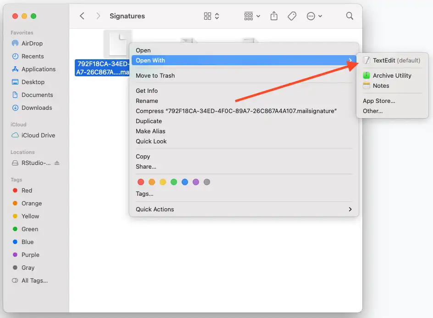Open AirDrop from the sidebar
Image resolution: width=433 pixels, height=318 pixels.
click(32, 43)
